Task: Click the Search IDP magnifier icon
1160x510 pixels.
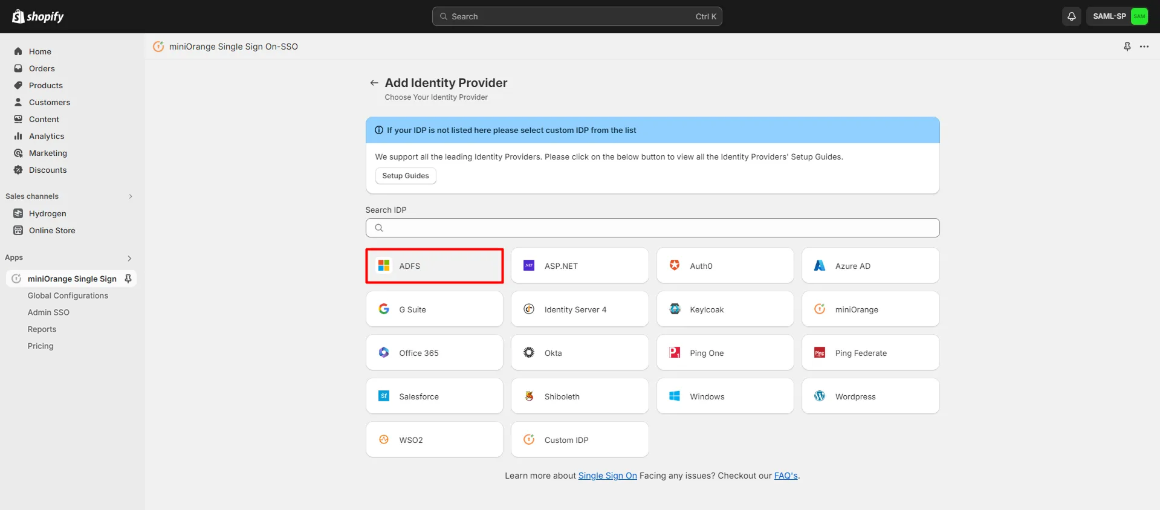Action: click(379, 228)
